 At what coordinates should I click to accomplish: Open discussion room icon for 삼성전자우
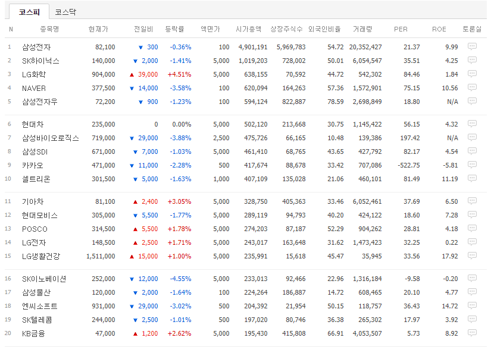(x=472, y=101)
